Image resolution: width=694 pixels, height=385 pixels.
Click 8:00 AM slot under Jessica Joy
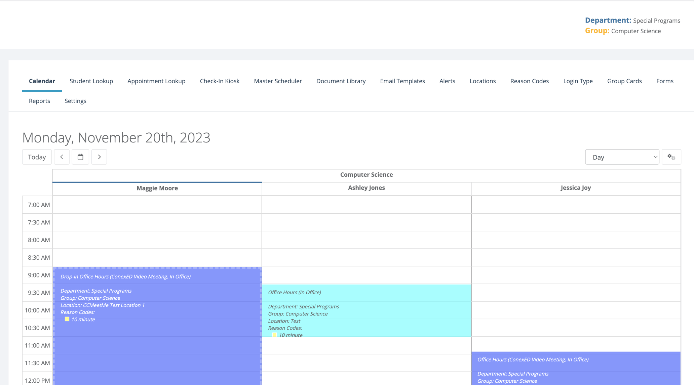click(576, 240)
